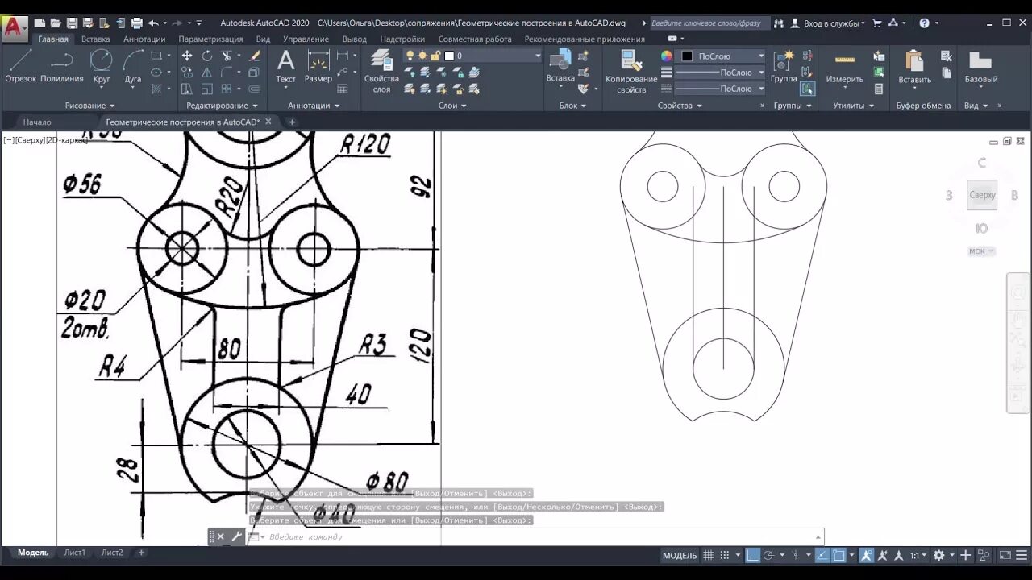This screenshot has width=1032, height=580.
Task: Toggle the layer on/off lightbulb
Action: click(x=410, y=56)
